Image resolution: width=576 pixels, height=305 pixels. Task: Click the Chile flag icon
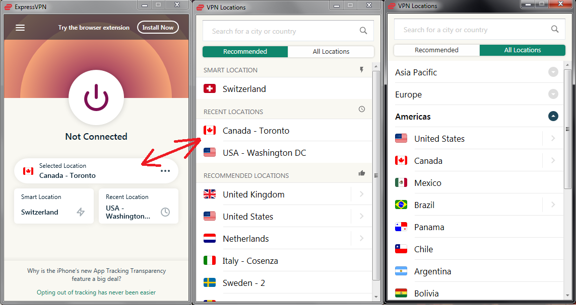point(401,249)
